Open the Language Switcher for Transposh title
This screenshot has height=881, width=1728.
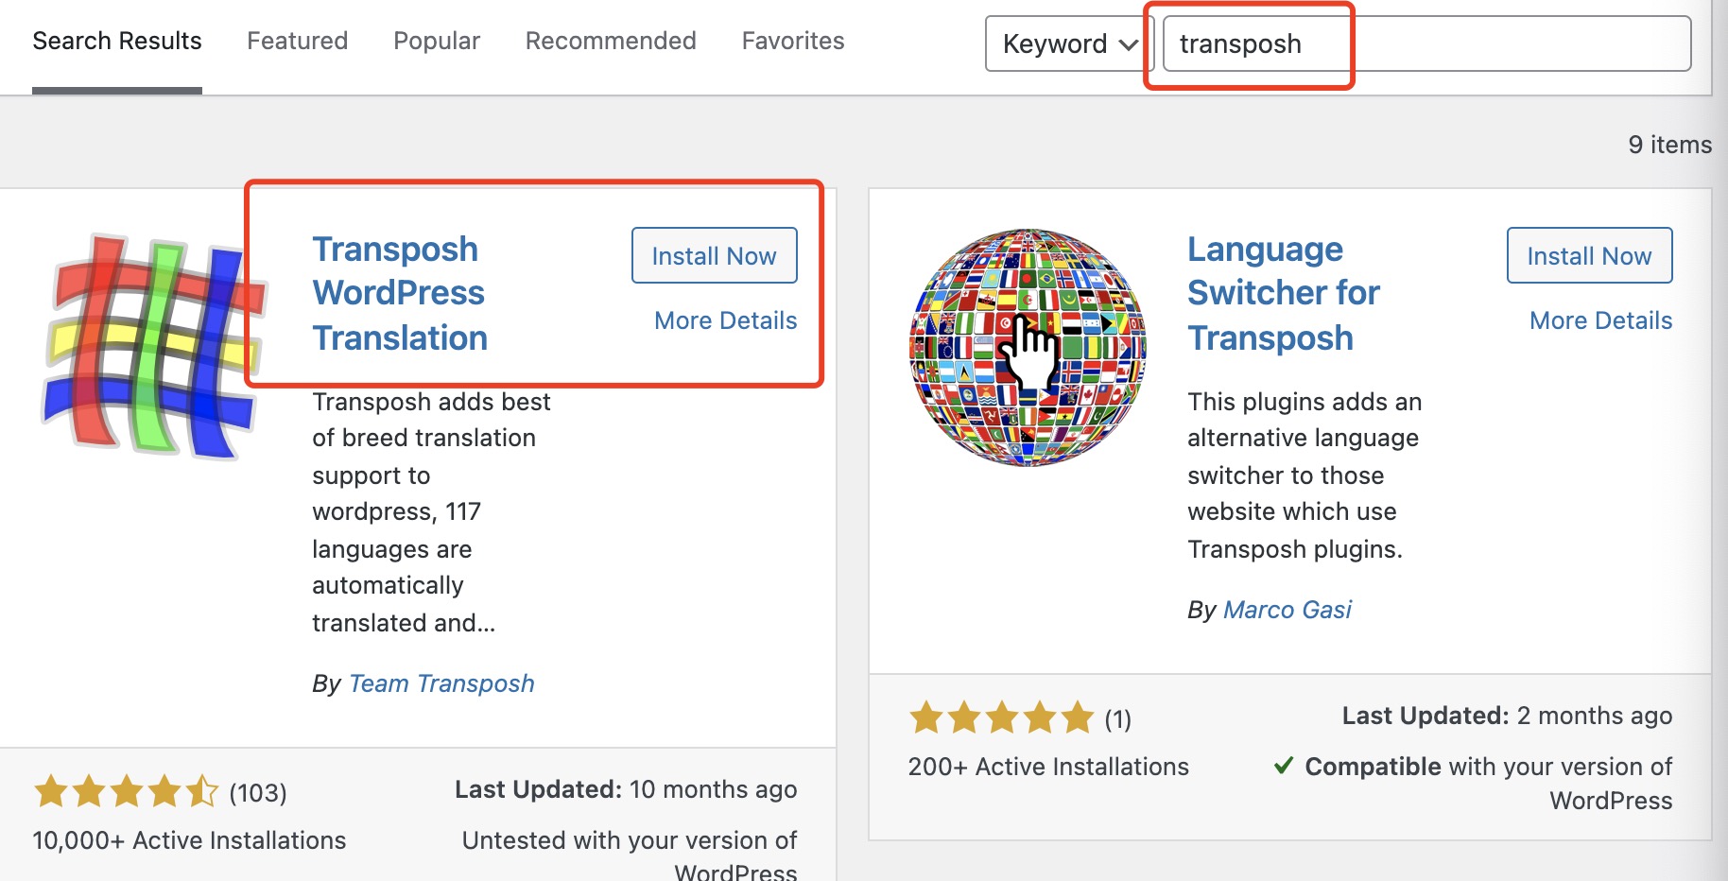[1283, 293]
